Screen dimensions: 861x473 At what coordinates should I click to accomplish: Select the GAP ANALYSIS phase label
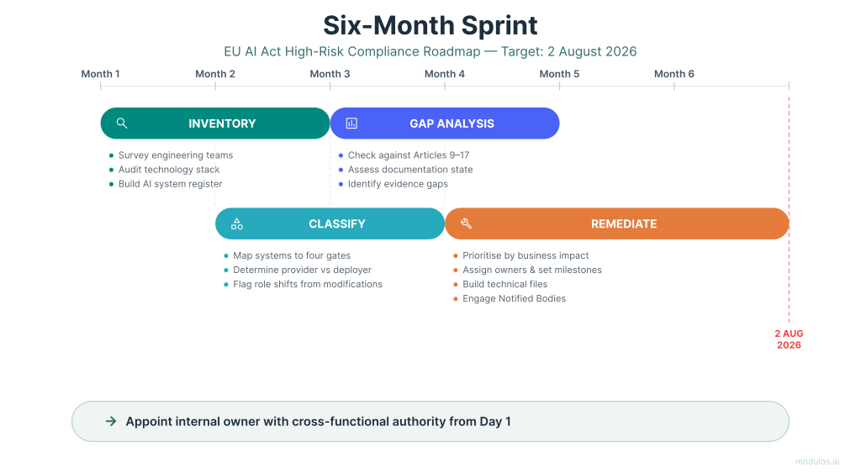tap(452, 124)
